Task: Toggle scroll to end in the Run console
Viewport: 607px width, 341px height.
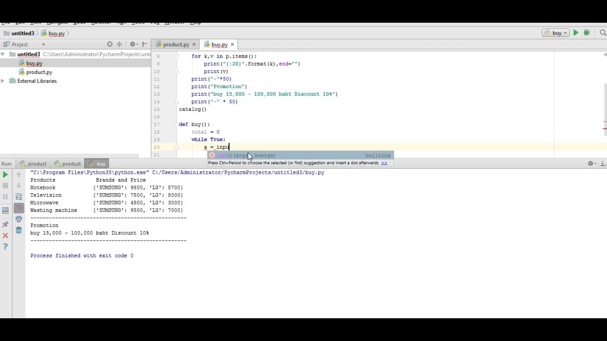Action: [x=19, y=208]
